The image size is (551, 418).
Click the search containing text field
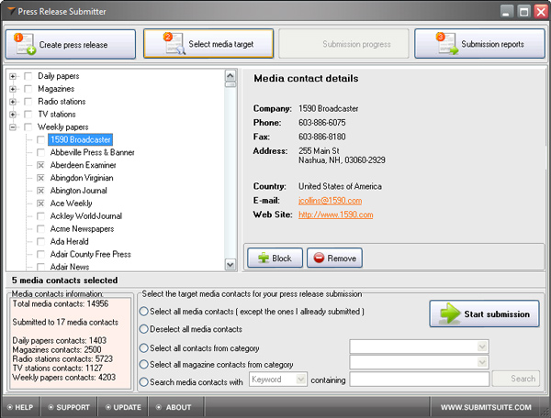tap(418, 379)
